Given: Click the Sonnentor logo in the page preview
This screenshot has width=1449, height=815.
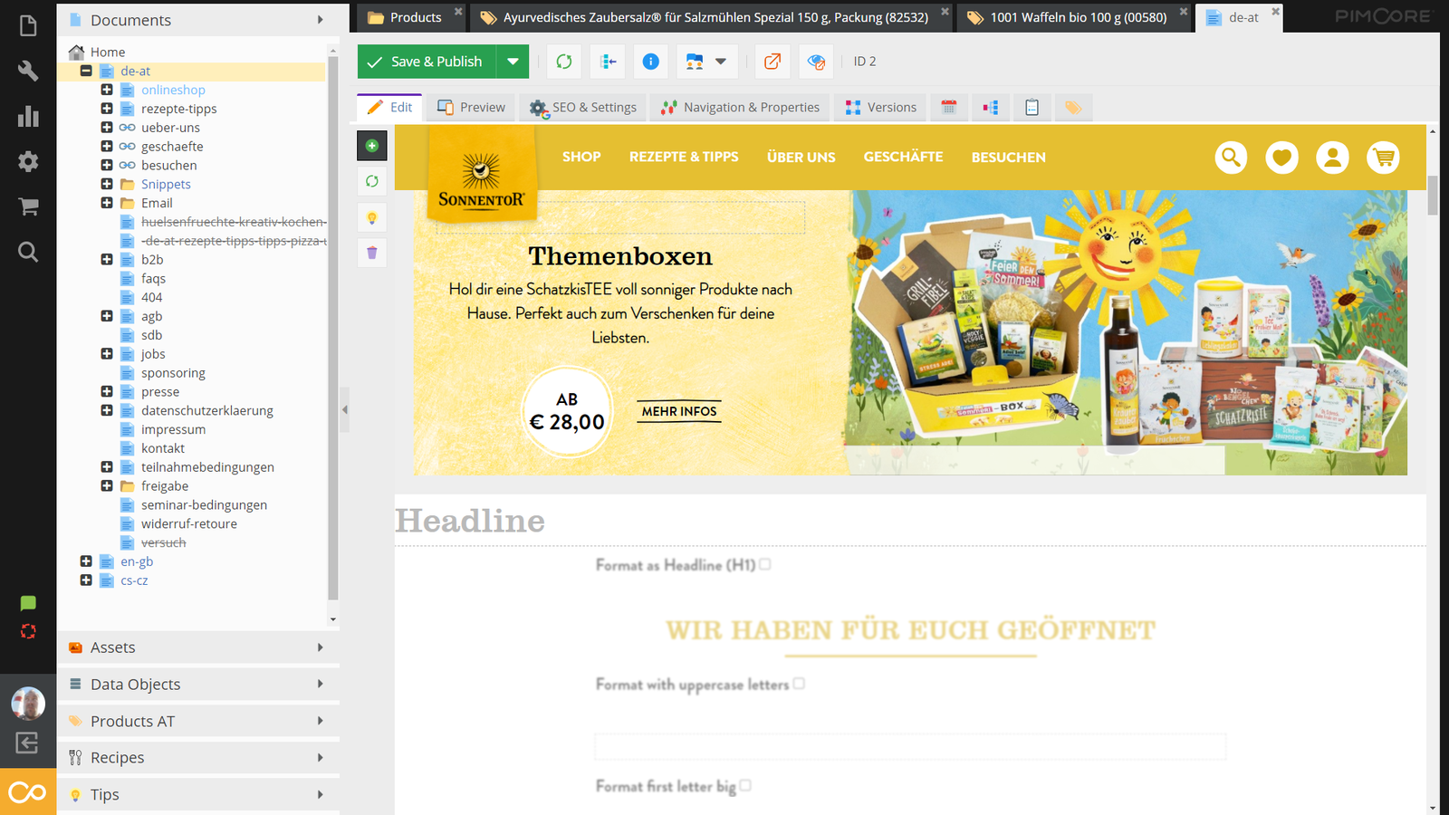Looking at the screenshot, I should coord(481,175).
